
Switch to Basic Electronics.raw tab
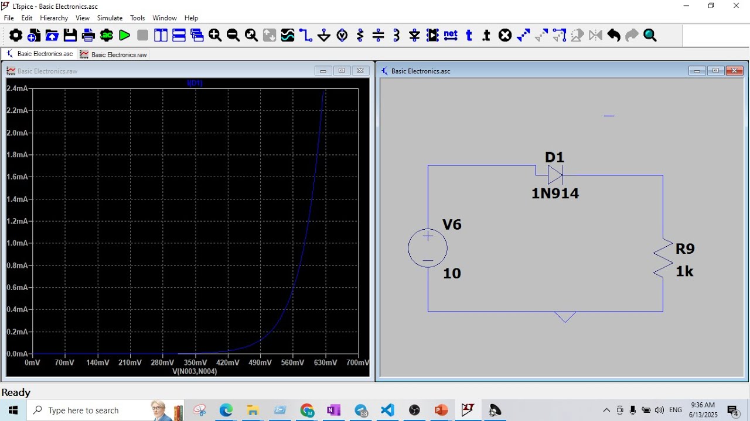tap(114, 54)
